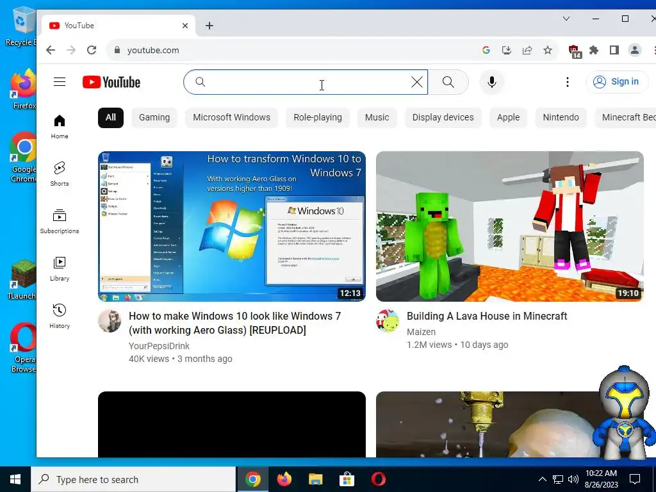Click the install app icon in the address bar
This screenshot has width=656, height=492.
pos(507,50)
